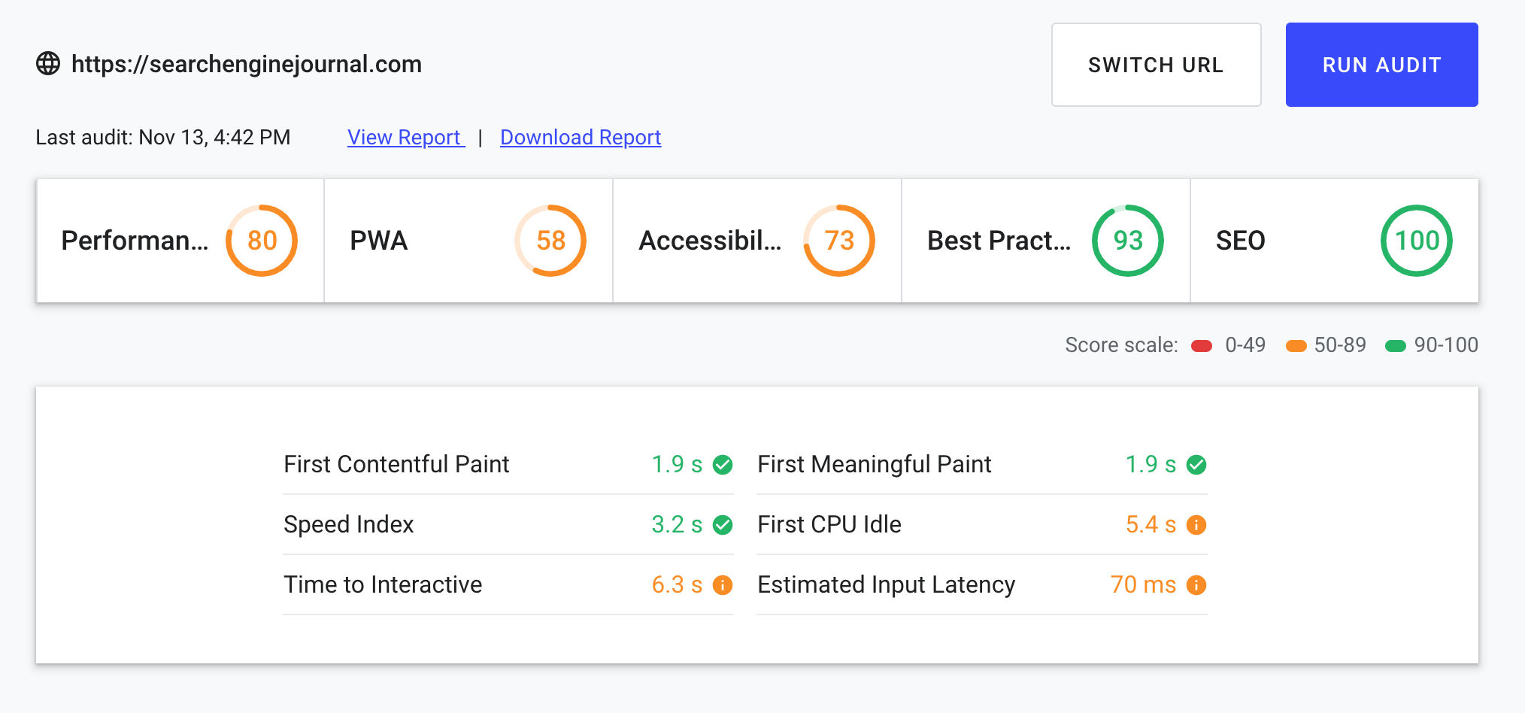The width and height of the screenshot is (1525, 713).
Task: Click the Performance score gauge showing 80
Action: pos(262,241)
